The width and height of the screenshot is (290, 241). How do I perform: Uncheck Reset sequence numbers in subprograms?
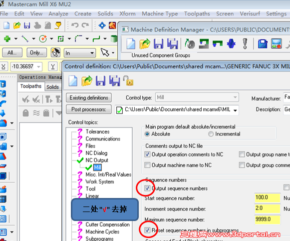[x=147, y=230]
